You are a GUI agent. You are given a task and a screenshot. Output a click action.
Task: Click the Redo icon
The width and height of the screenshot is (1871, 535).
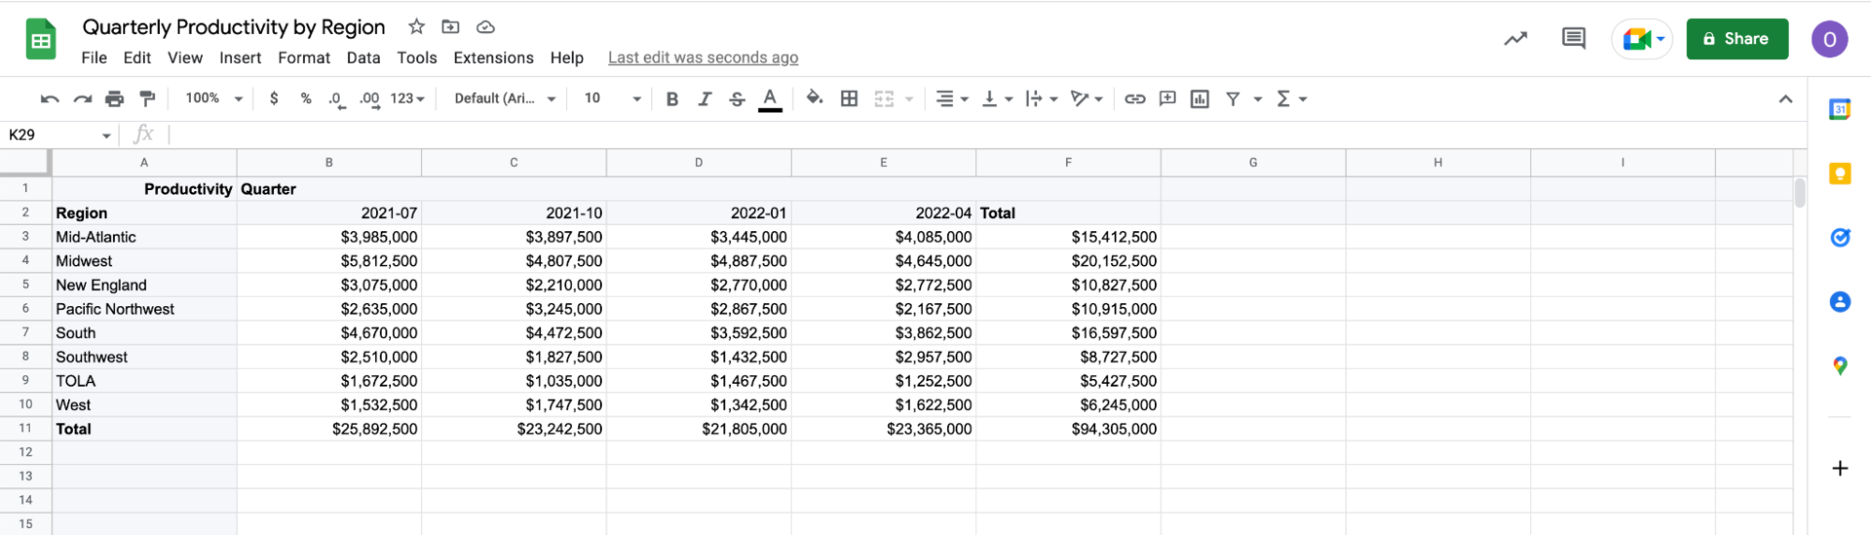pyautogui.click(x=82, y=99)
